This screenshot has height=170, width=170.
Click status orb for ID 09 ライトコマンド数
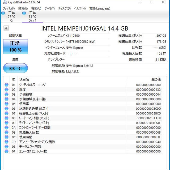coord(6,123)
